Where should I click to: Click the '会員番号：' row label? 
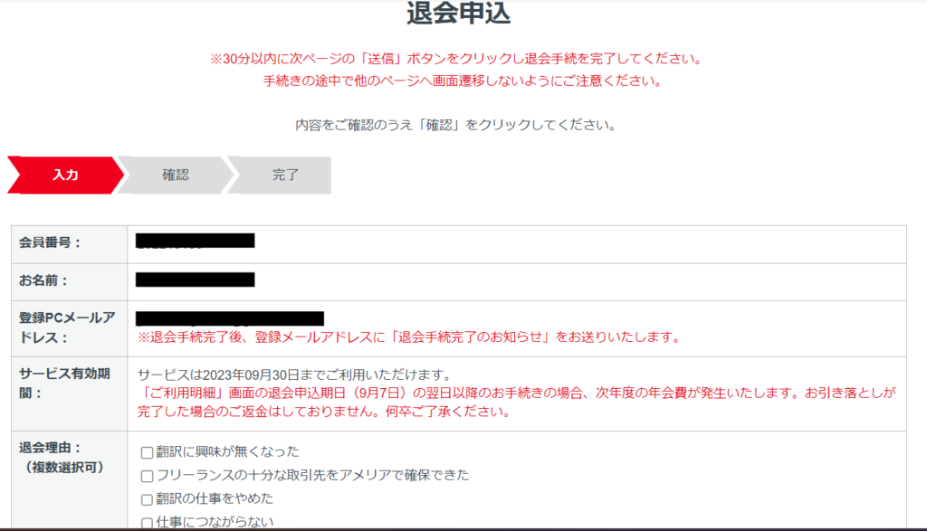50,242
